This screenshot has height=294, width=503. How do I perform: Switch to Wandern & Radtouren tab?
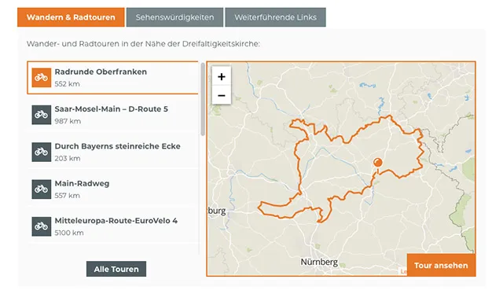71,17
